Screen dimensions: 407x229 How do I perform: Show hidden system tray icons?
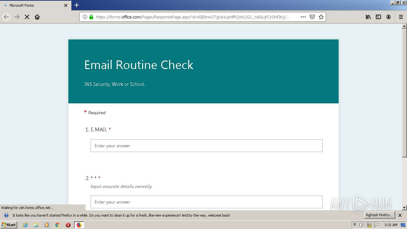[x=355, y=225]
